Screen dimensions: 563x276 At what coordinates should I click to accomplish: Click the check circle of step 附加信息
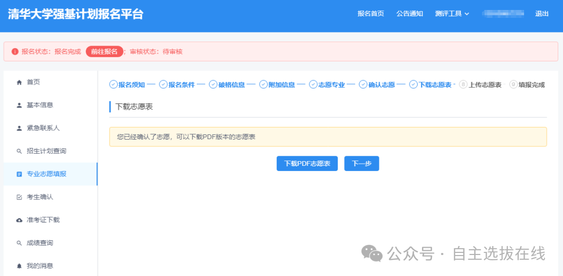[x=264, y=85]
